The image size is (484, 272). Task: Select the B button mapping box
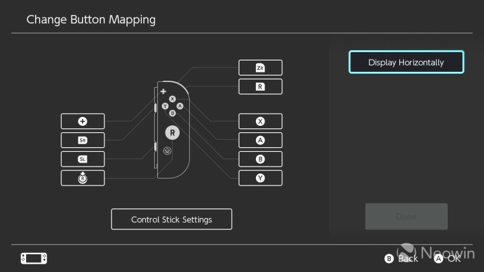pos(260,159)
